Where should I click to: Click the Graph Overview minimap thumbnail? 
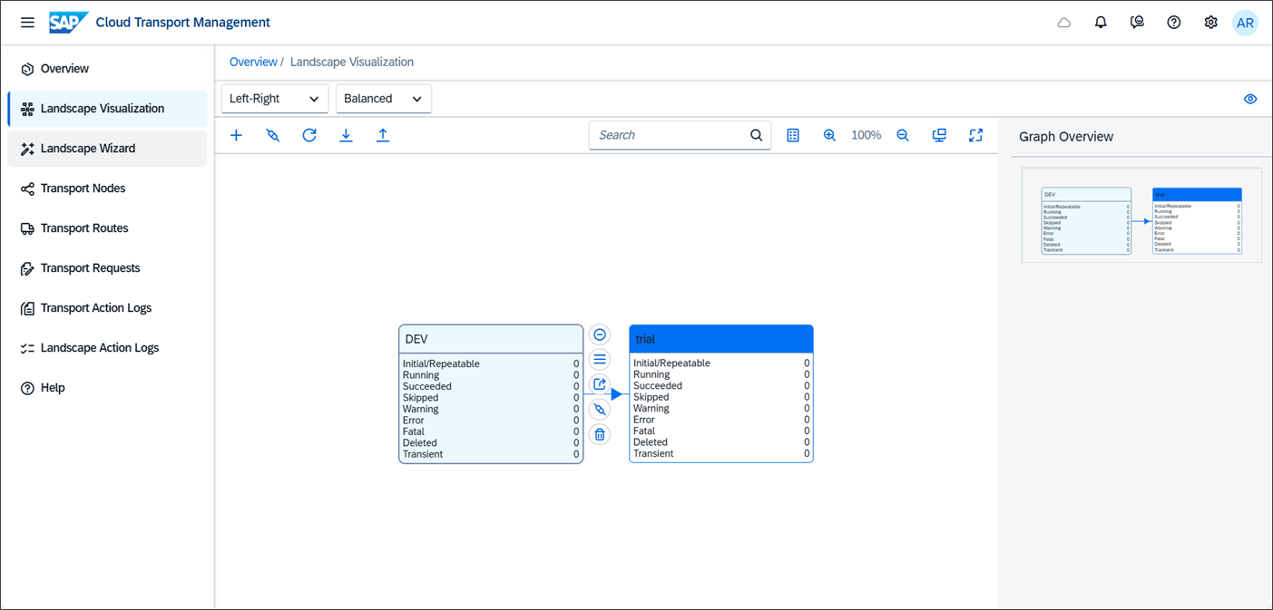point(1141,216)
